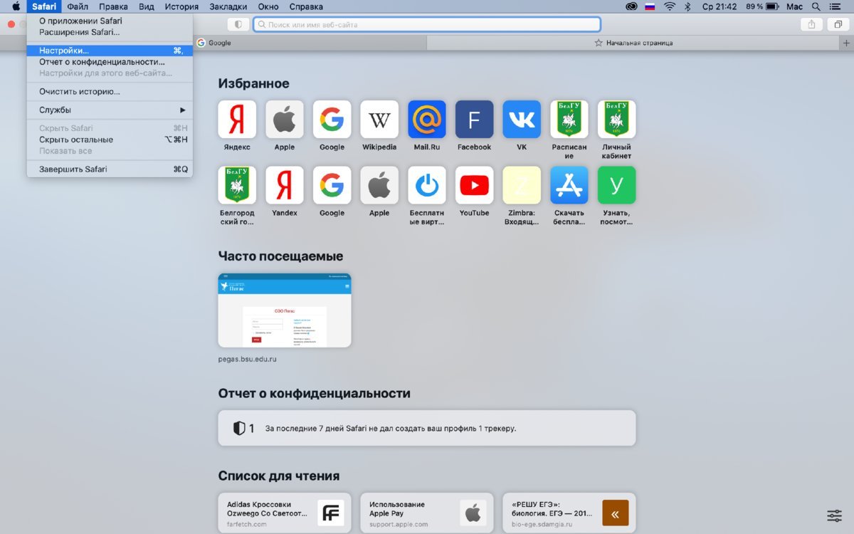
Task: Open the YouTube favorite
Action: (x=474, y=185)
